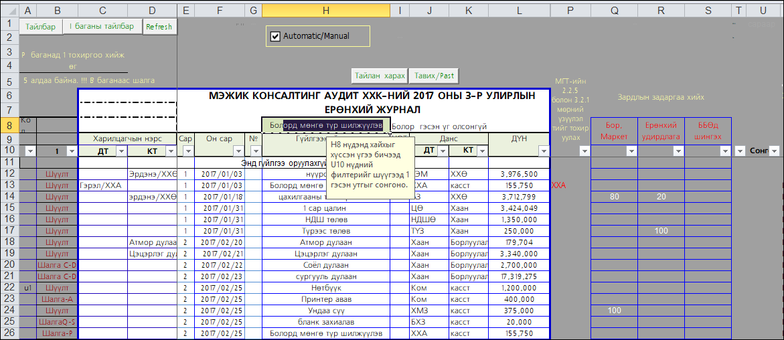Select row 14 header
This screenshot has width=784, height=340.
[x=9, y=196]
